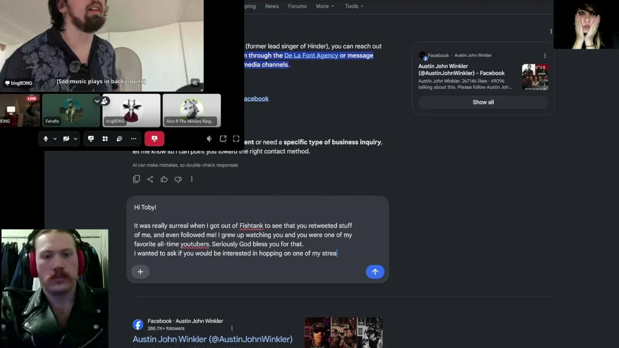Click the zoom magnifier on bingBONG stream
The image size is (619, 348).
[195, 83]
